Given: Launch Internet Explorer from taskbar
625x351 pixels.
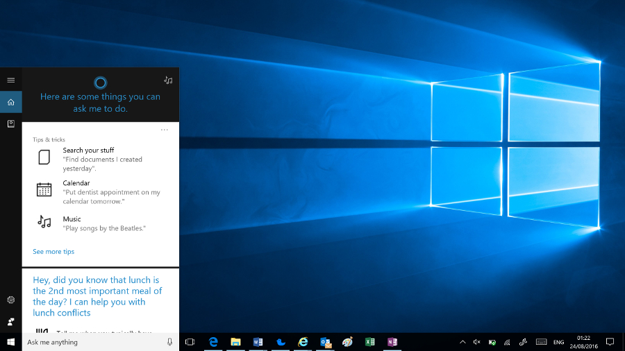Looking at the screenshot, I should 303,342.
